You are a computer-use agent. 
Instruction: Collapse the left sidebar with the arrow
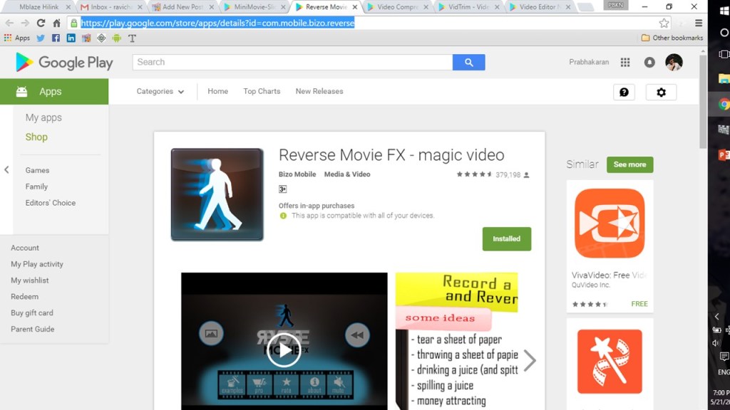pos(6,169)
